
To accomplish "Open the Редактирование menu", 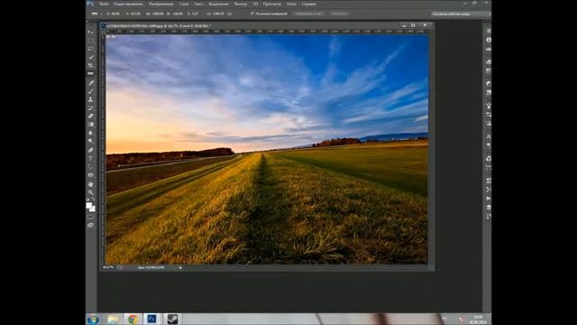I will click(x=128, y=4).
